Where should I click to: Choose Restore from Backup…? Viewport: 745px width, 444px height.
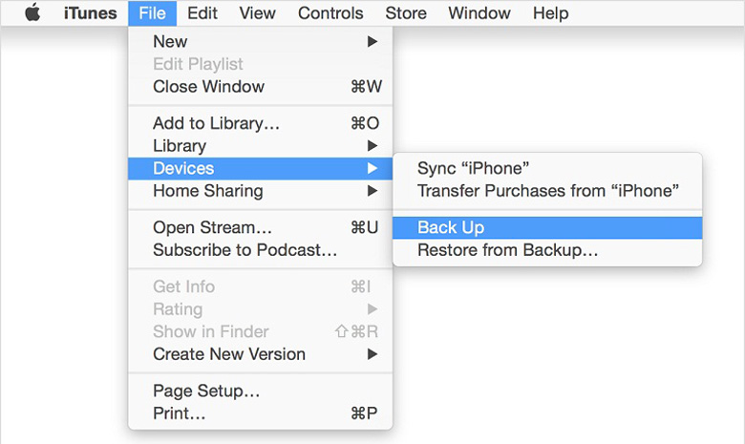click(508, 250)
